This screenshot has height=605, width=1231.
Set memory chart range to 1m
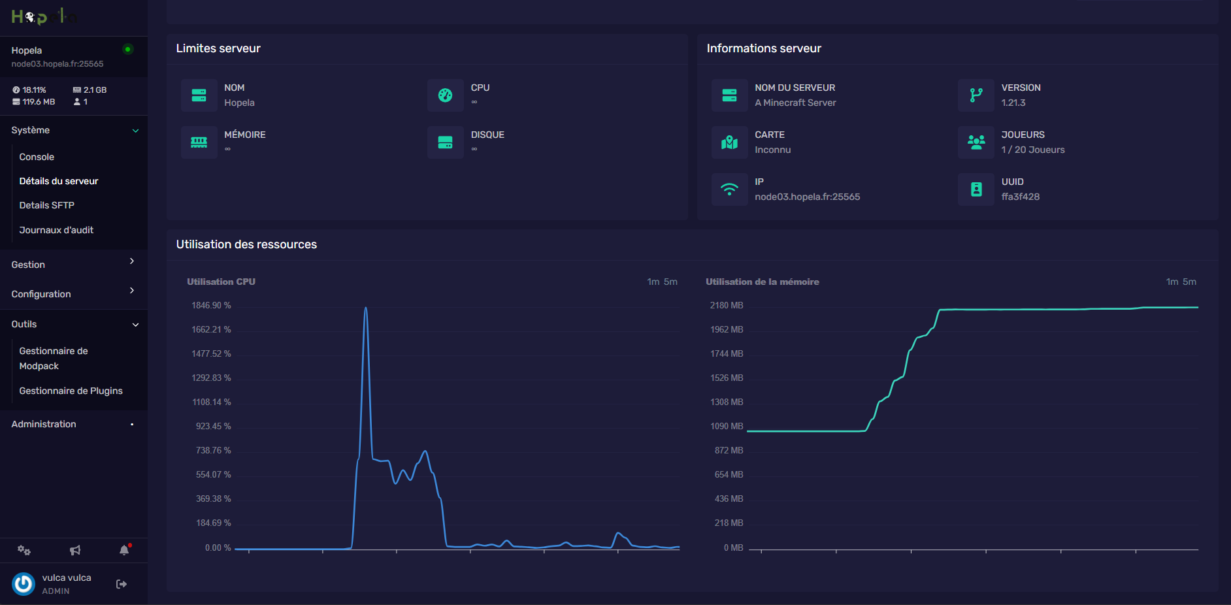[x=1172, y=282]
